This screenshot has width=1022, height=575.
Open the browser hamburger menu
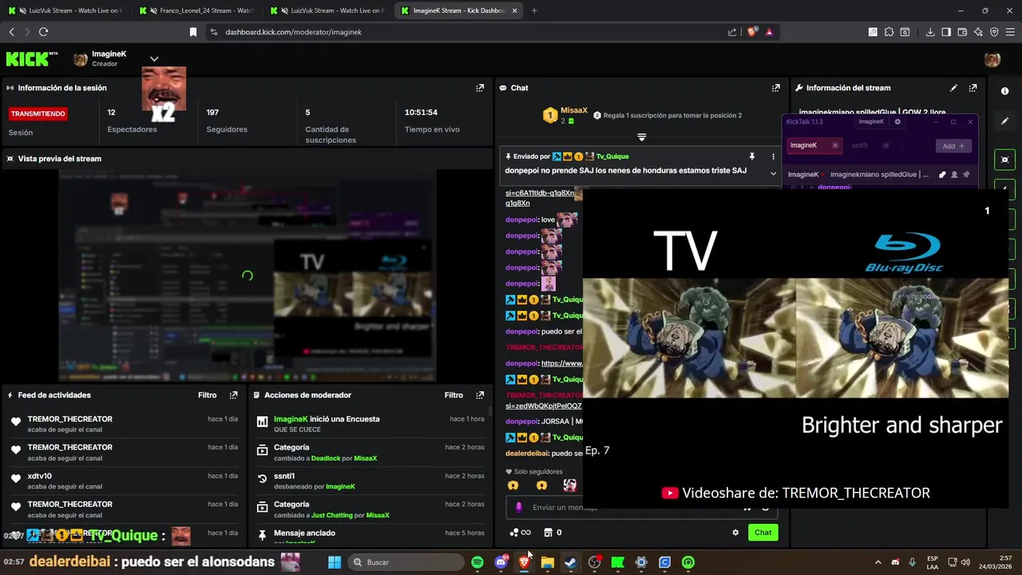tap(1010, 32)
